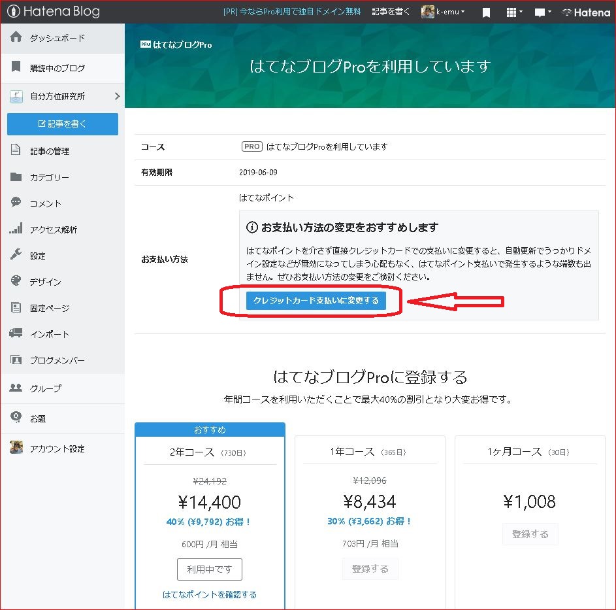Click the page icon for 固定ページ
The width and height of the screenshot is (616, 610).
pos(16,307)
